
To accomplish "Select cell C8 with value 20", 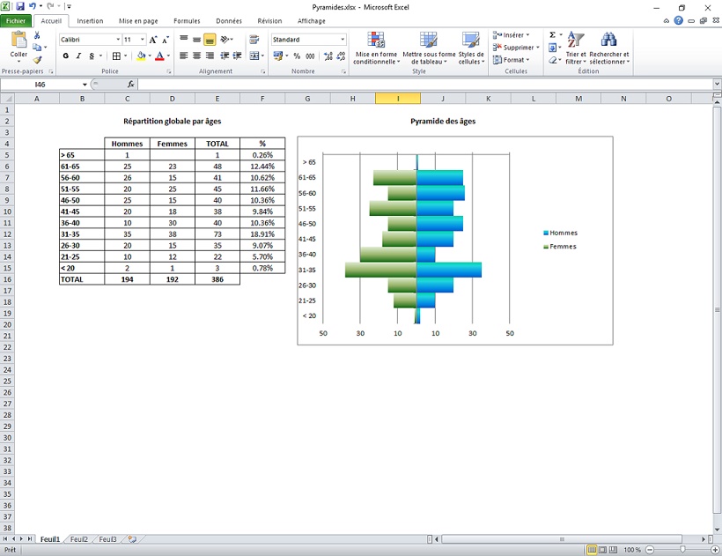I will 128,189.
